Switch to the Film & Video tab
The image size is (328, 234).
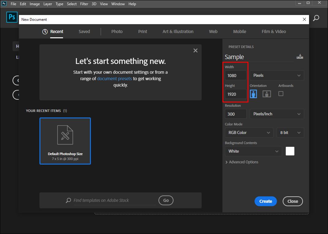point(274,32)
